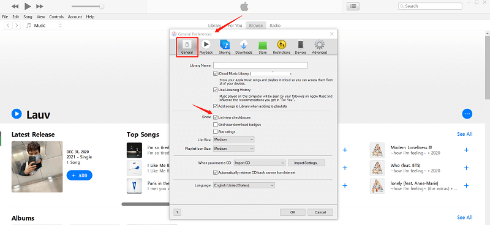Add Who (feat. BTS) with plus icon
490x225 pixels.
coord(466,168)
